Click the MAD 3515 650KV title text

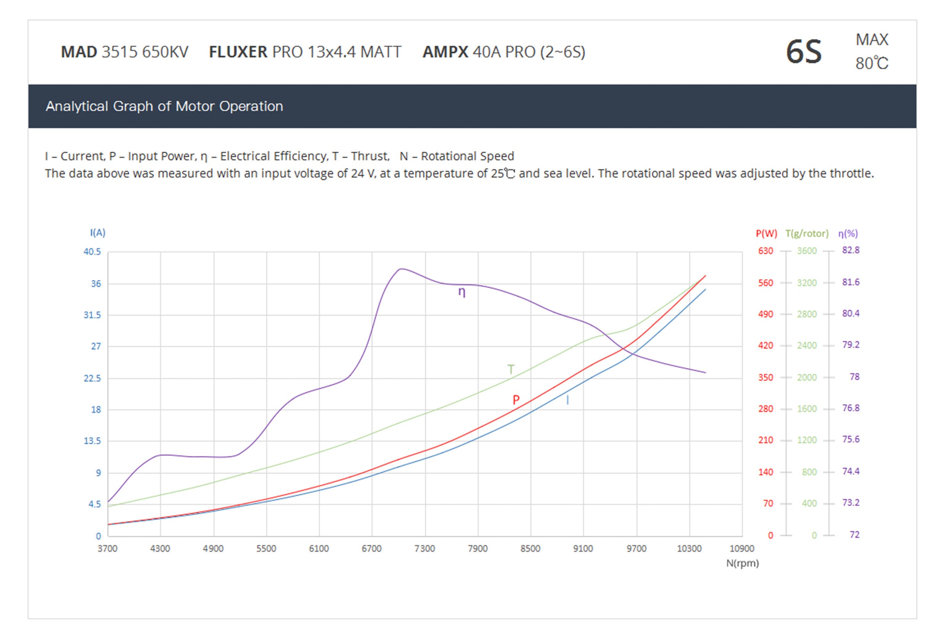click(124, 52)
